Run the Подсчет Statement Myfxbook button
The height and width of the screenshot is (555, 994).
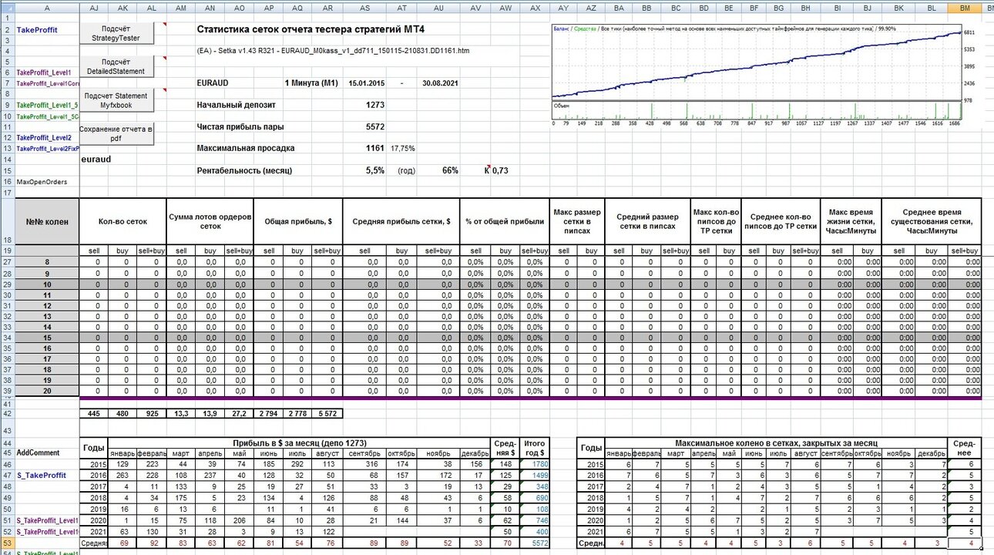(x=116, y=100)
